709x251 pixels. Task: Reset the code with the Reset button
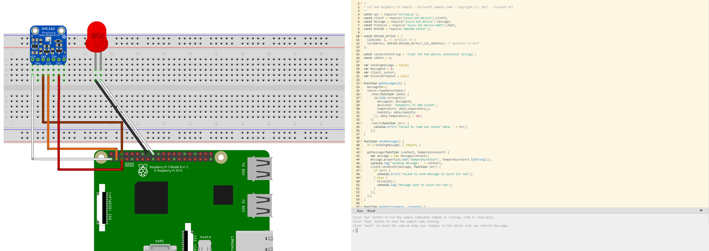(x=371, y=211)
